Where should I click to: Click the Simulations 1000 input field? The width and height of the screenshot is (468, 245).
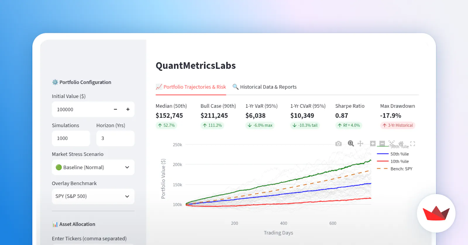click(71, 138)
